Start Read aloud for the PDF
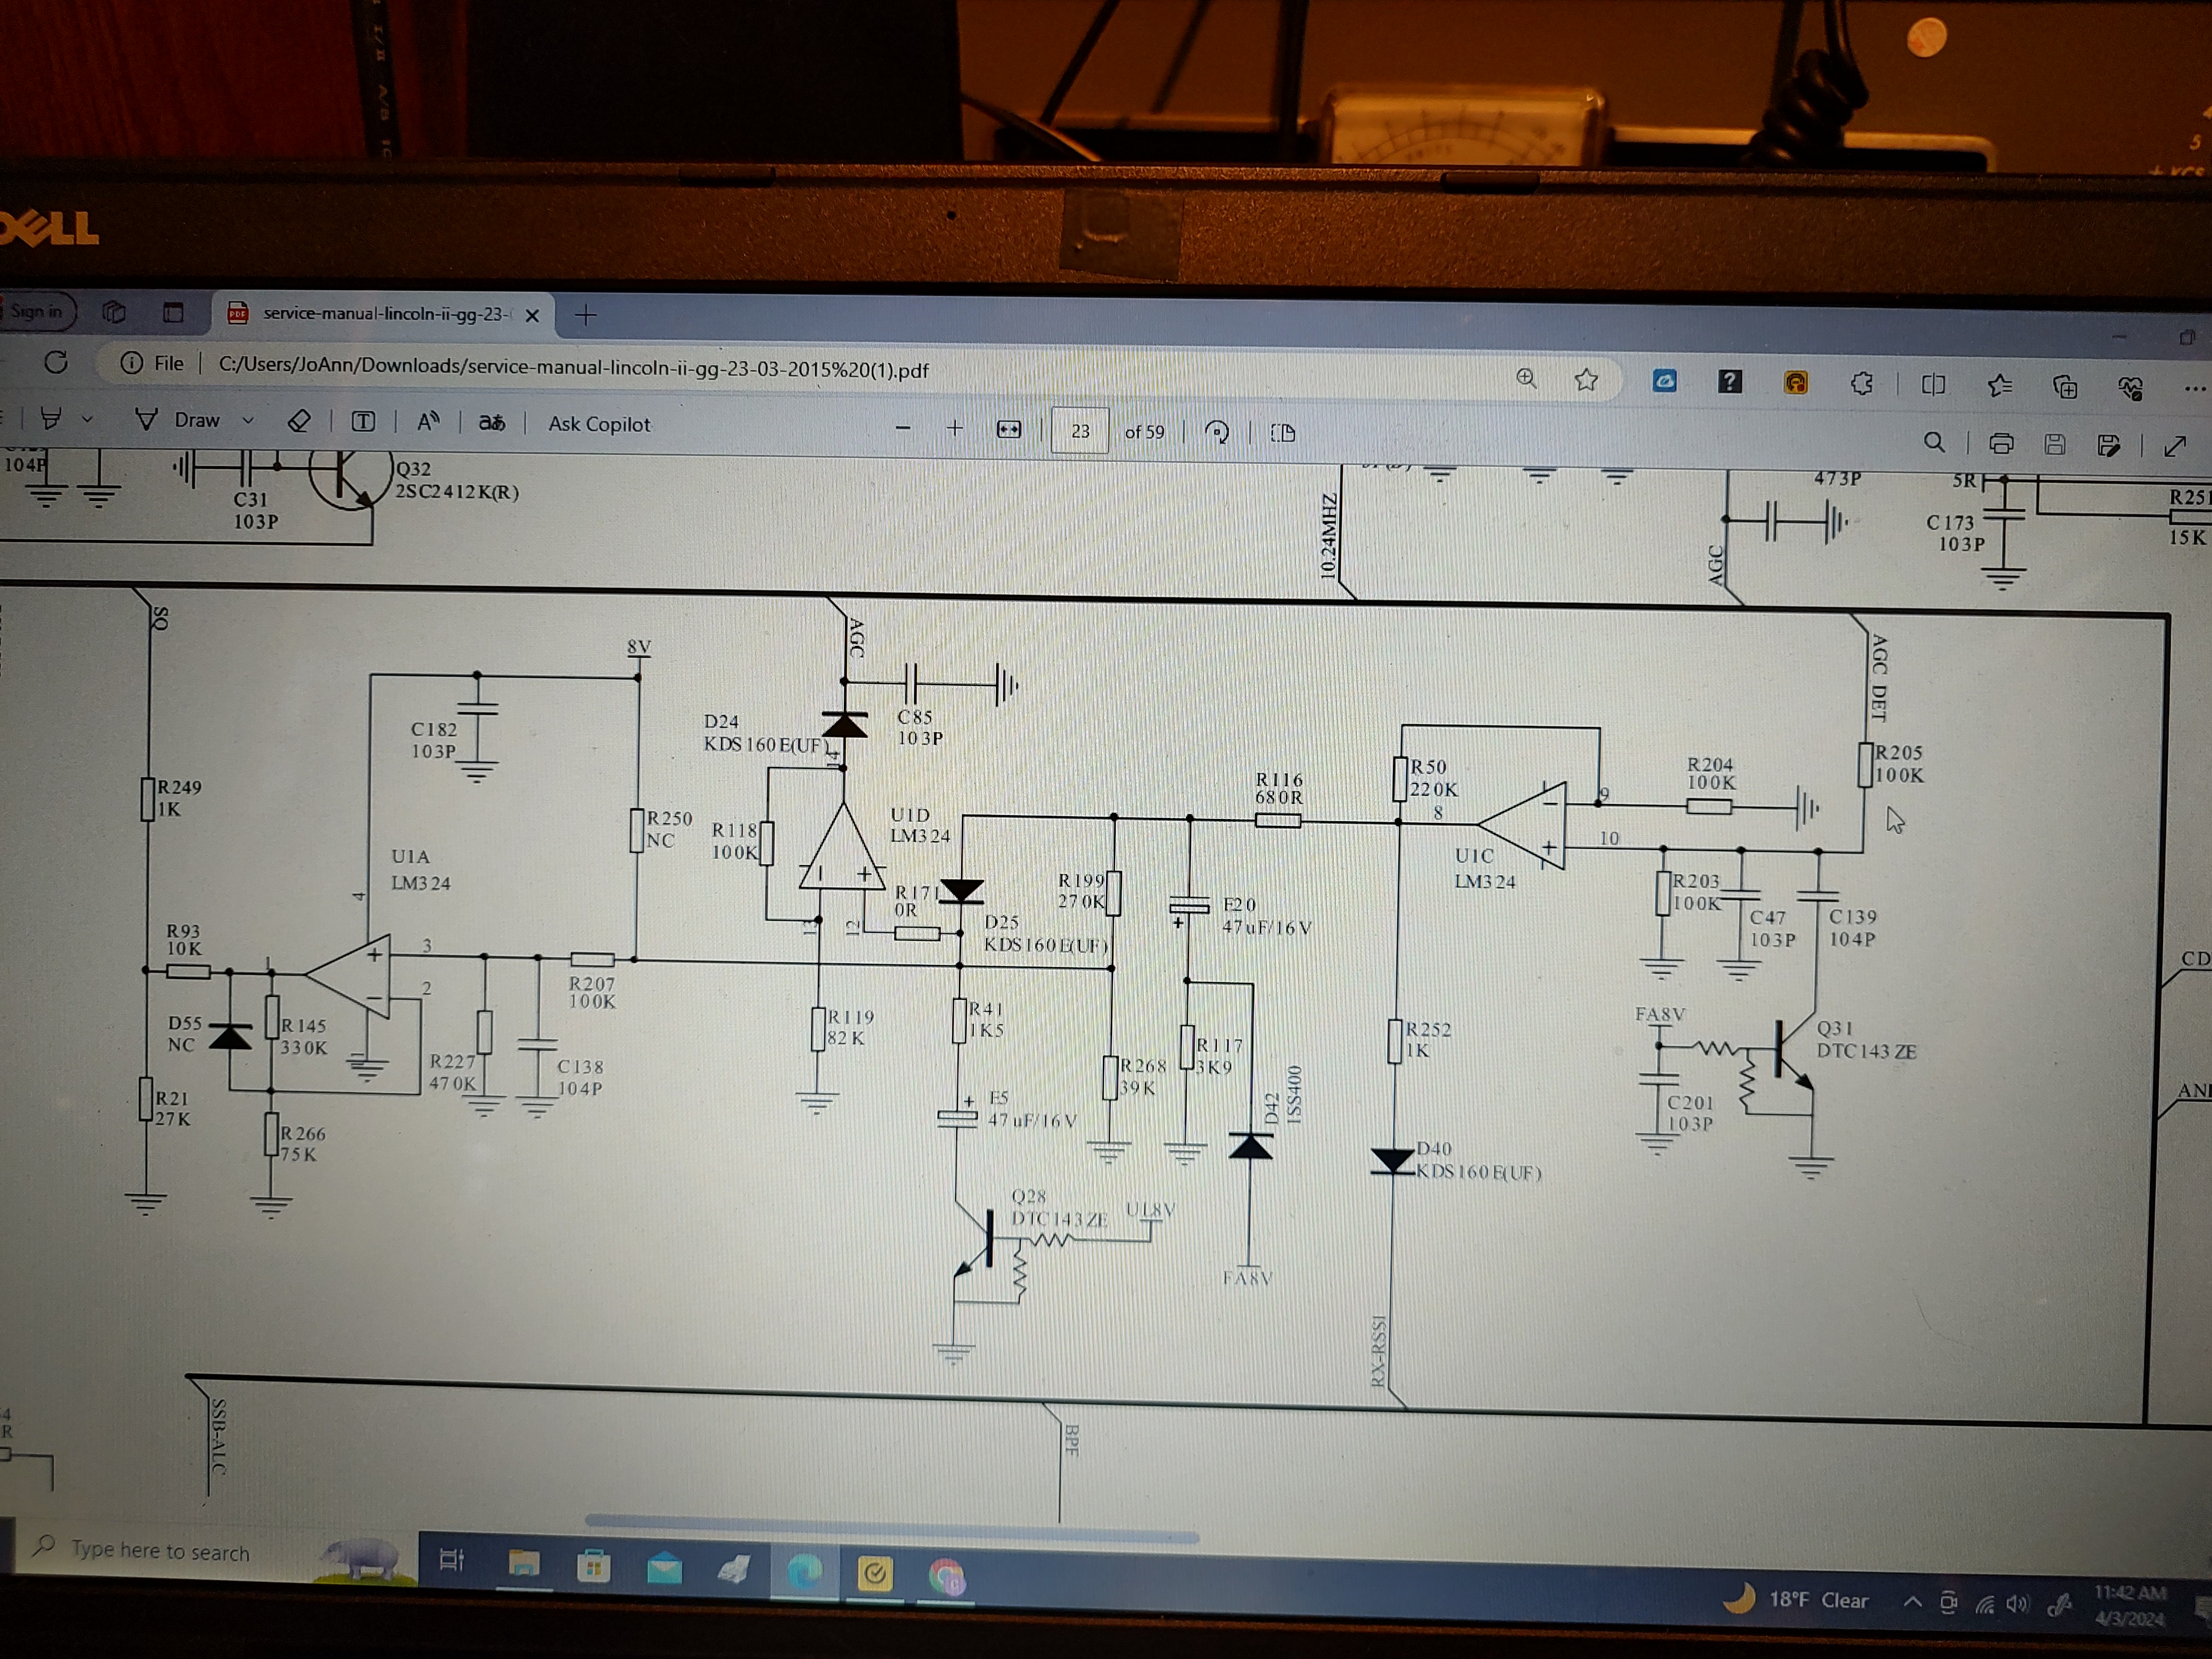Image resolution: width=2212 pixels, height=1659 pixels. click(x=428, y=422)
